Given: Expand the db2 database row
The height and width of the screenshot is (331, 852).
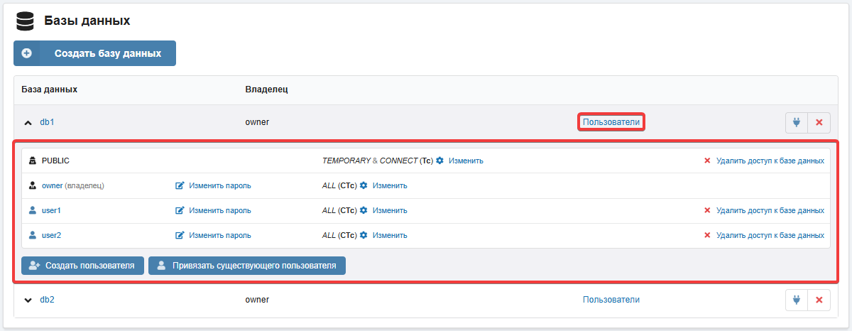Looking at the screenshot, I should point(28,300).
